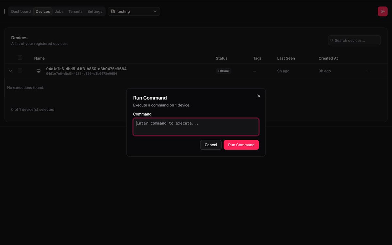Open the testing tenant dropdown
The height and width of the screenshot is (245, 392).
pyautogui.click(x=134, y=11)
